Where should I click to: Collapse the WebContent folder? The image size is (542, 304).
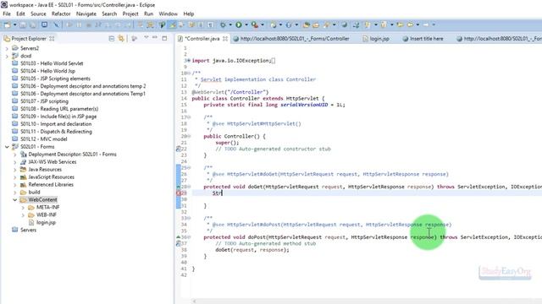coord(15,200)
